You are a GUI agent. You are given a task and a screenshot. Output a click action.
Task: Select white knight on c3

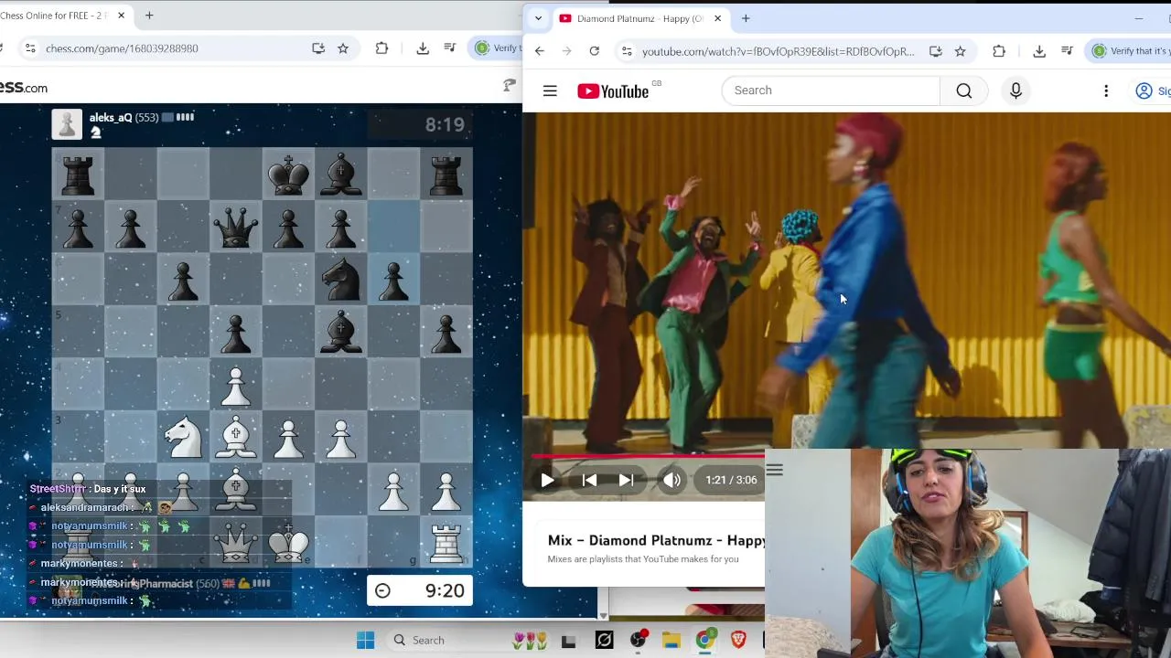[x=183, y=437]
